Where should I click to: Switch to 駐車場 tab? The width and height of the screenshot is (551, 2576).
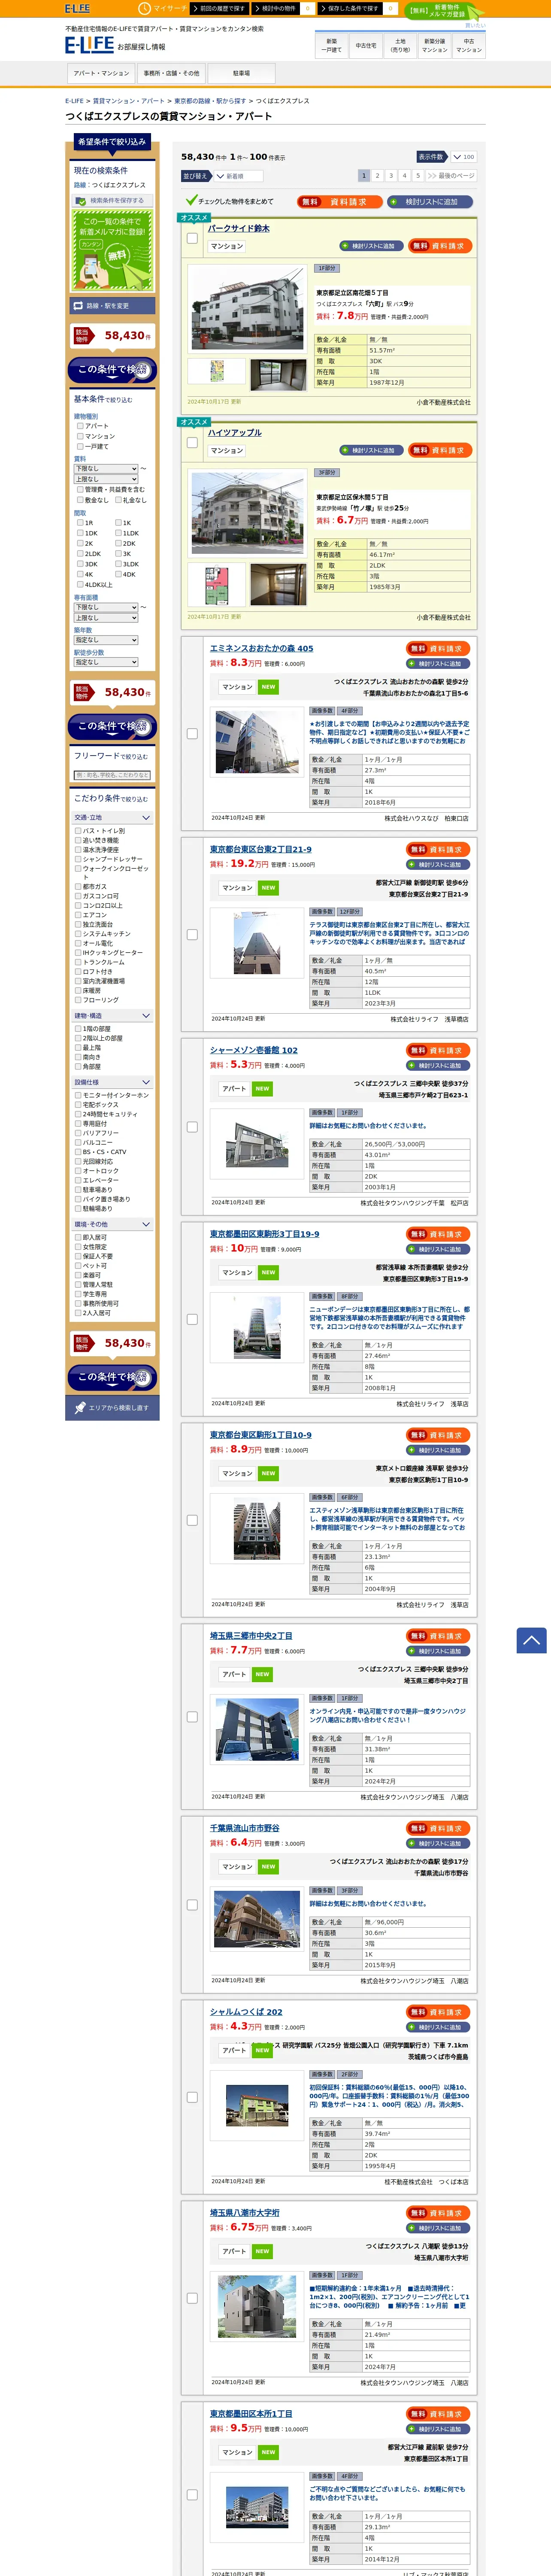click(241, 73)
